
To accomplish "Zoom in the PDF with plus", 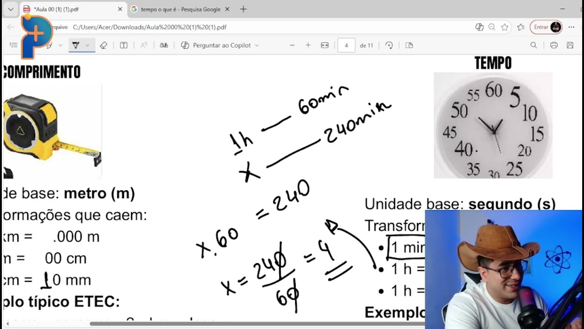I will coord(308,45).
